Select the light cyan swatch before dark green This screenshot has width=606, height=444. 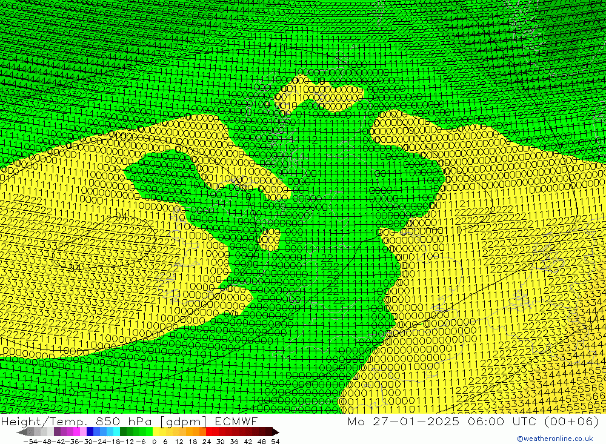pos(116,432)
